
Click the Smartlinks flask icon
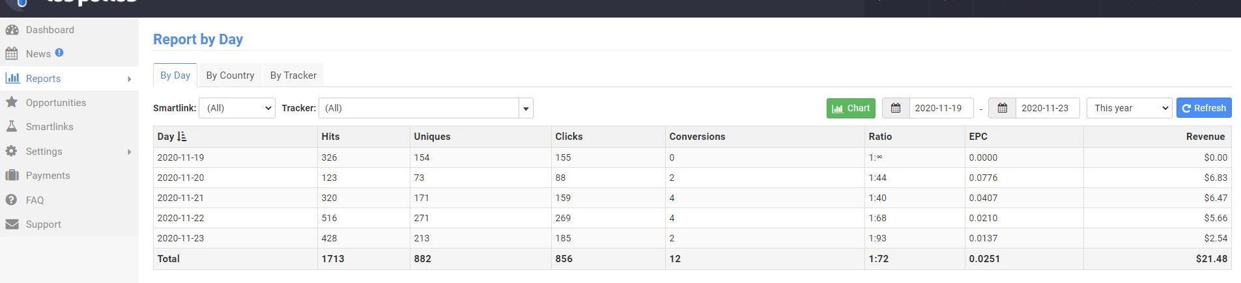click(x=12, y=127)
